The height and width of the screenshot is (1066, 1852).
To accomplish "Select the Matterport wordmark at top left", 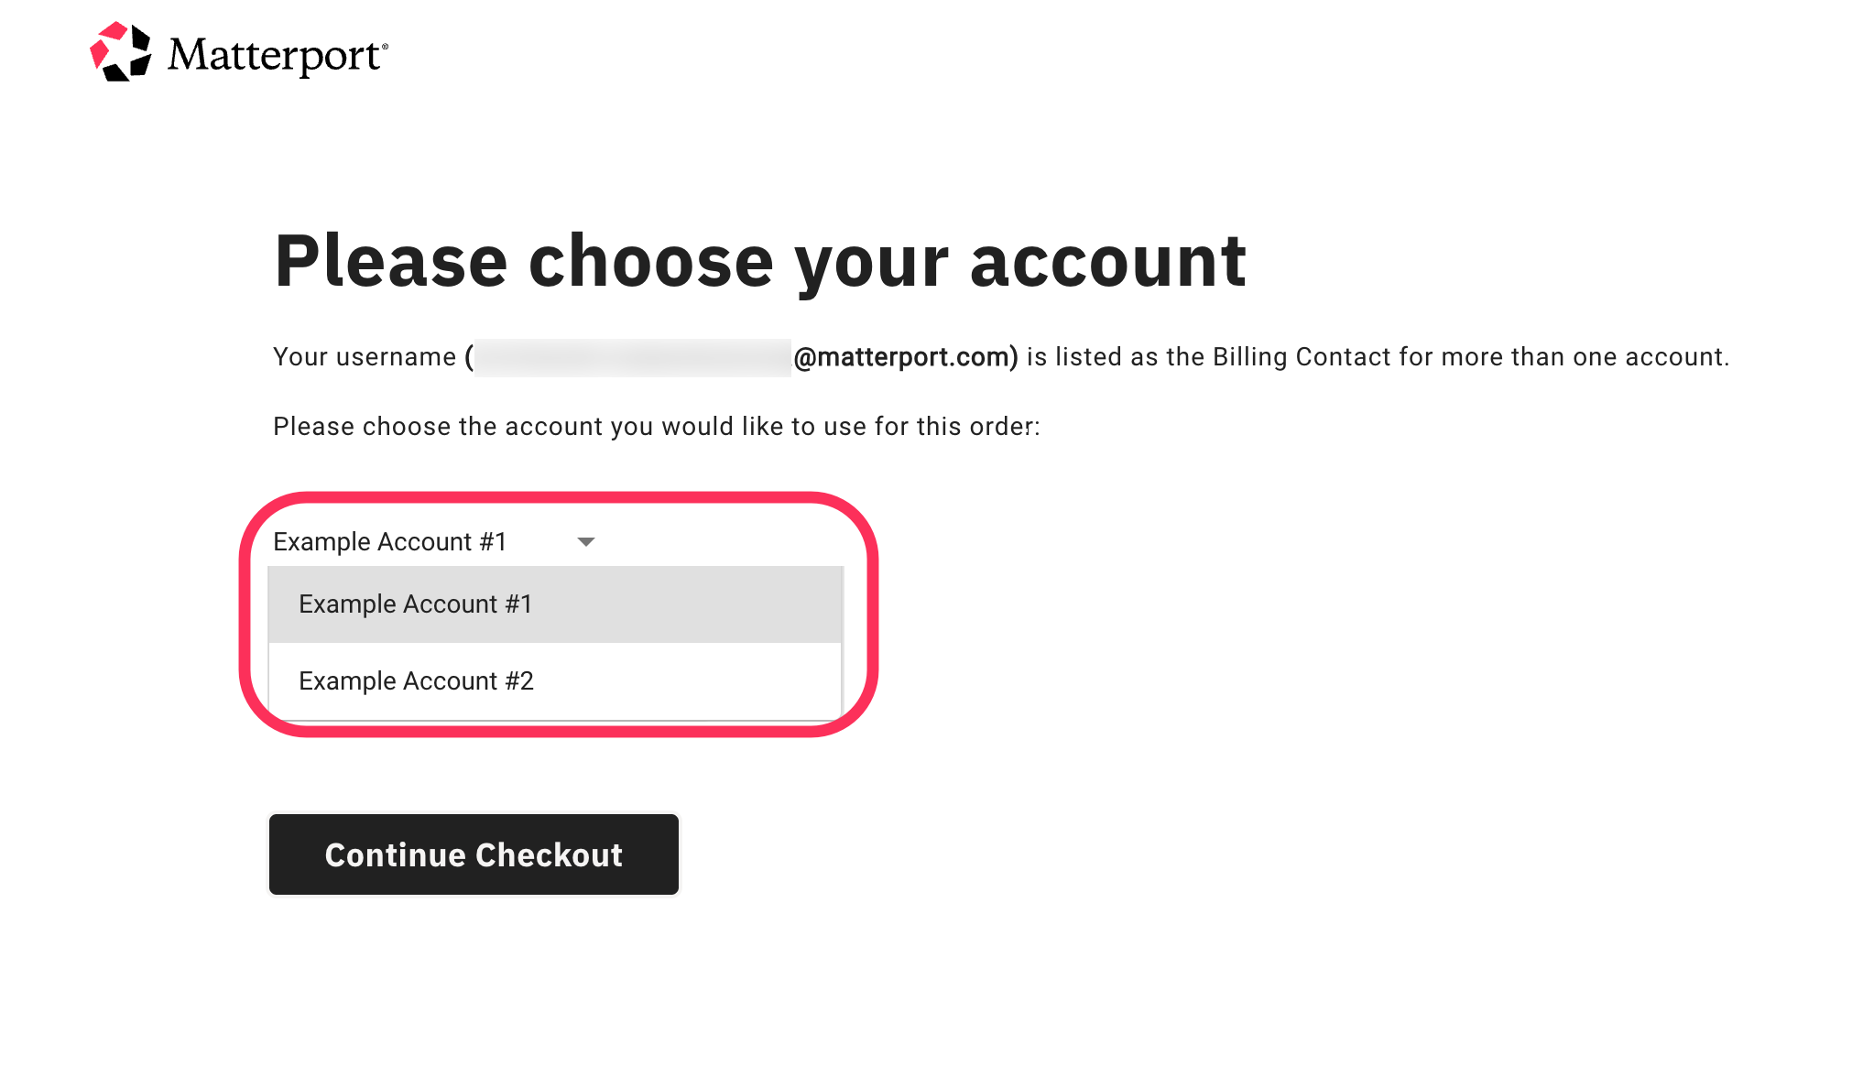I will coord(275,55).
